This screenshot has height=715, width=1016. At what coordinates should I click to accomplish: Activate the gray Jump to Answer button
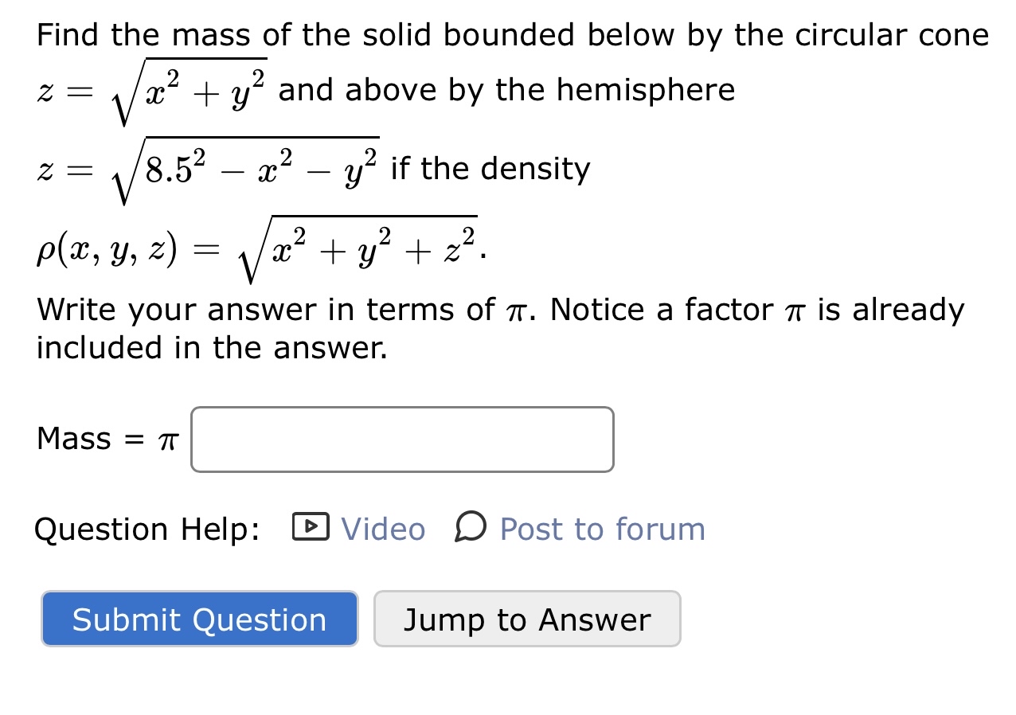tap(527, 619)
